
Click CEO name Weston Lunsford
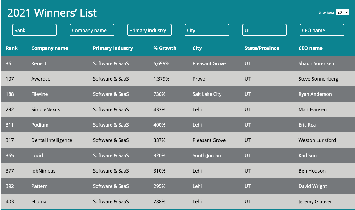tap(317, 140)
